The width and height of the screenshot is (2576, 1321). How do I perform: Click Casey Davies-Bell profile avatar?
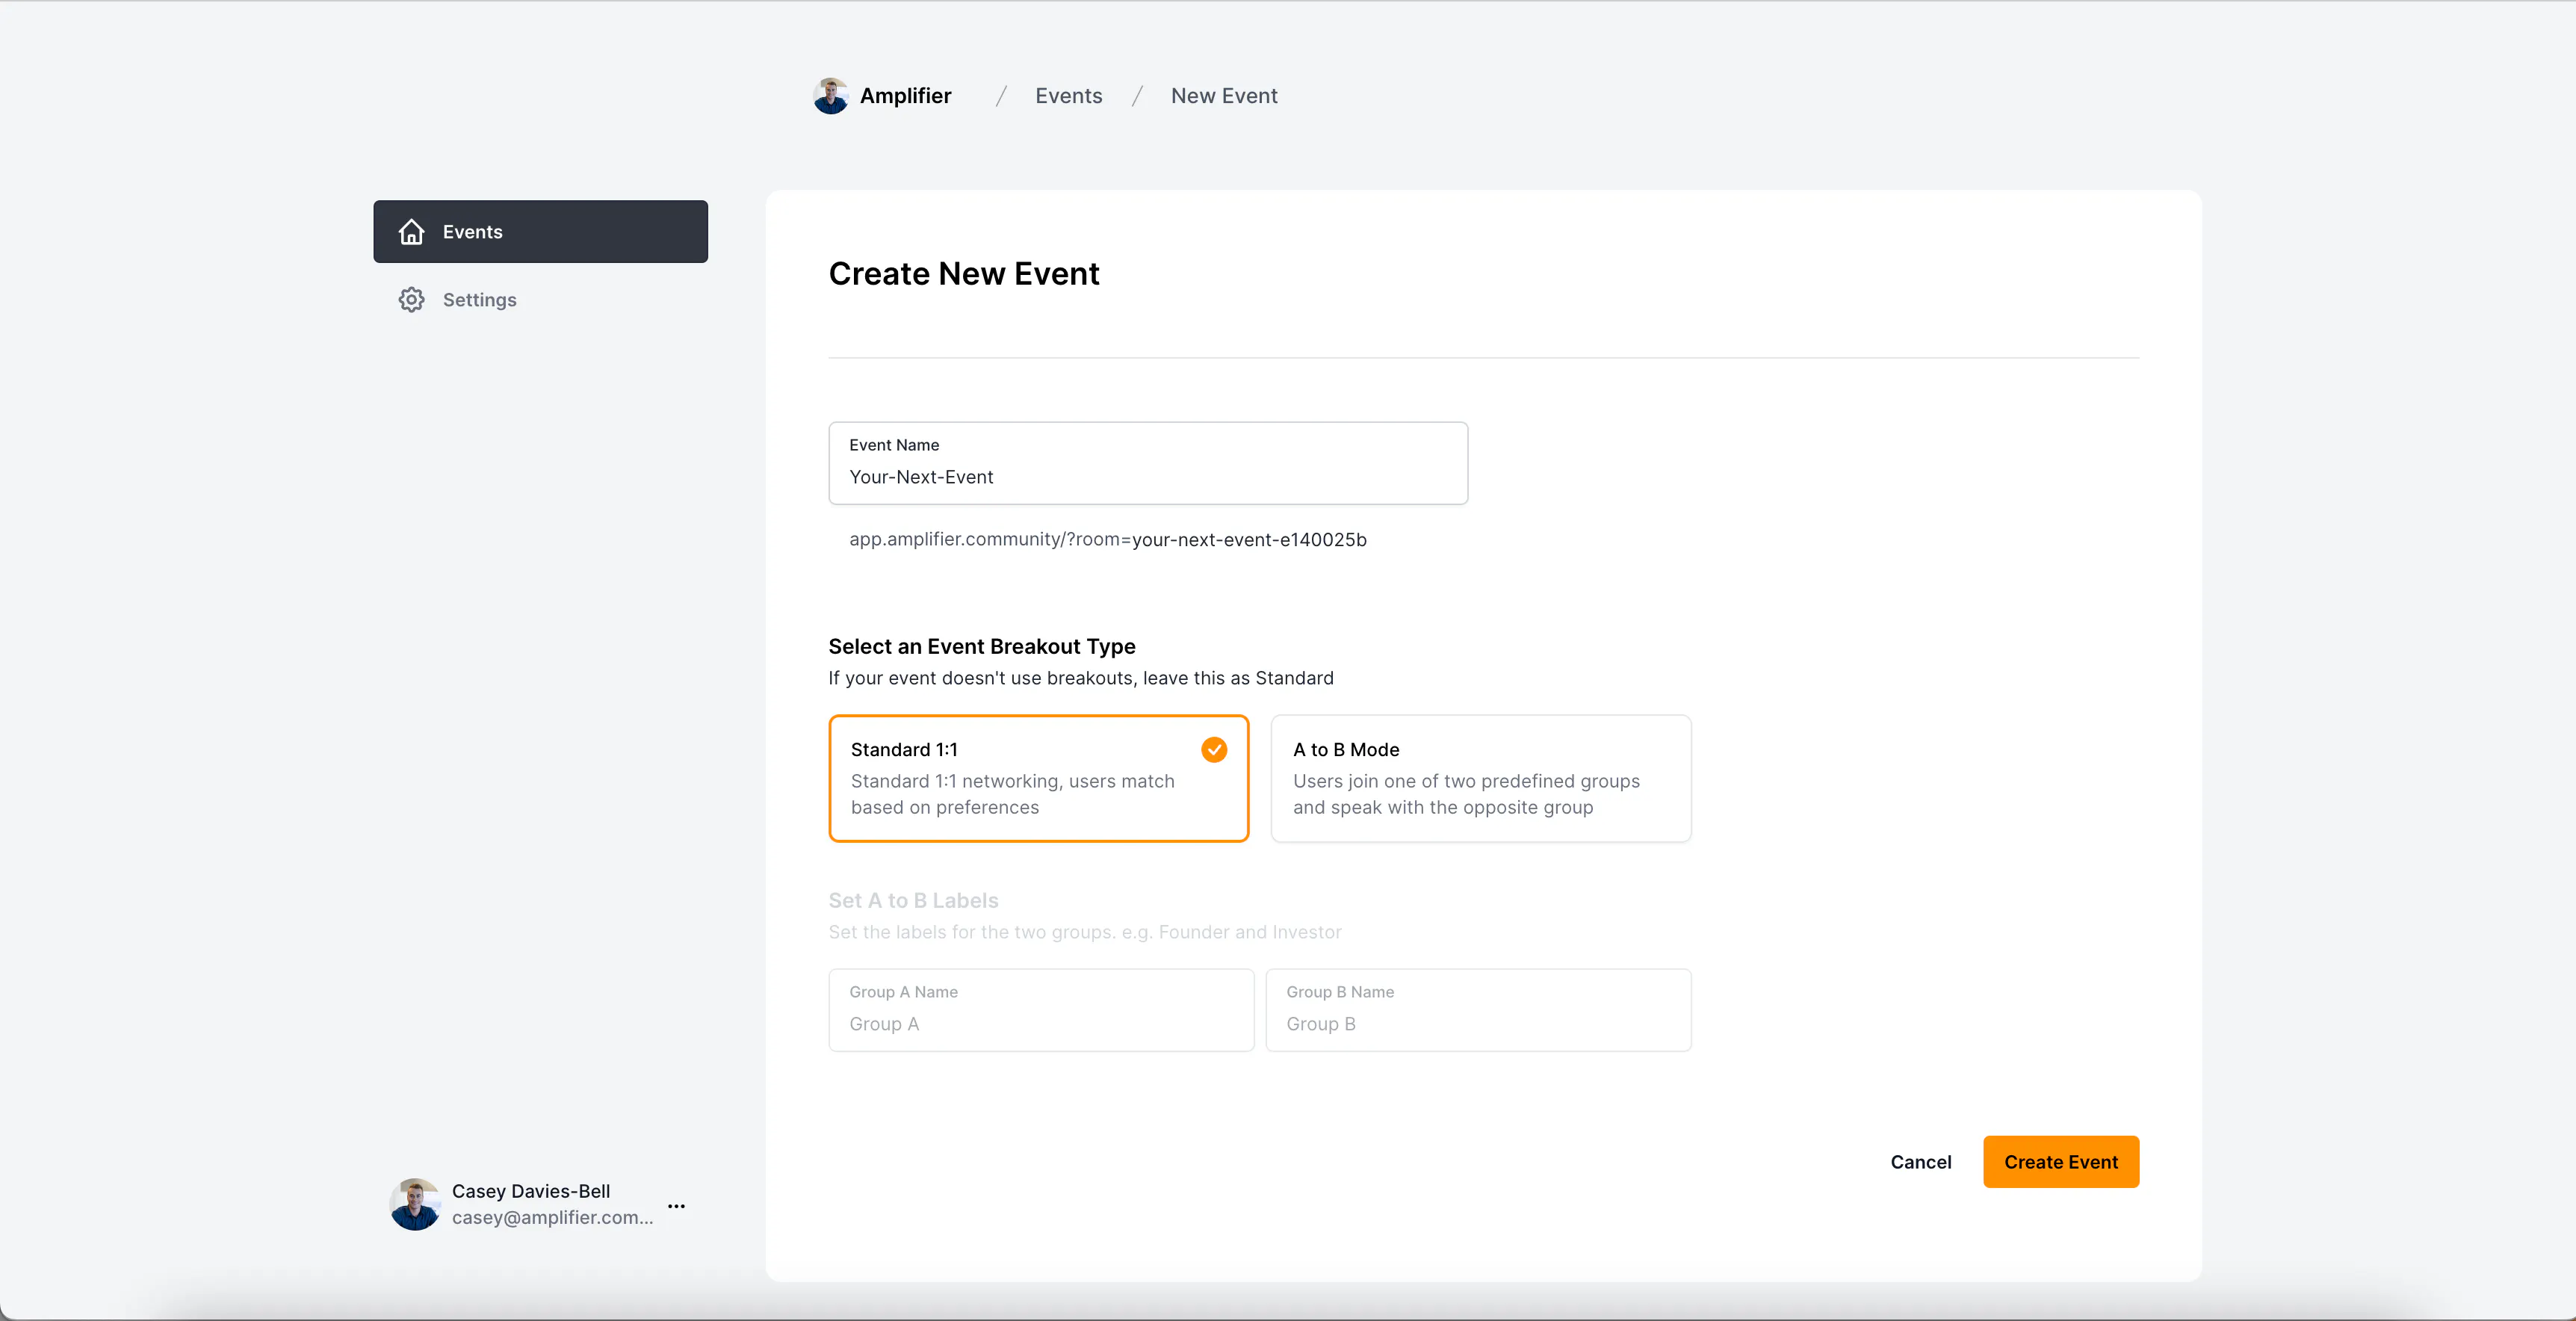pos(415,1204)
